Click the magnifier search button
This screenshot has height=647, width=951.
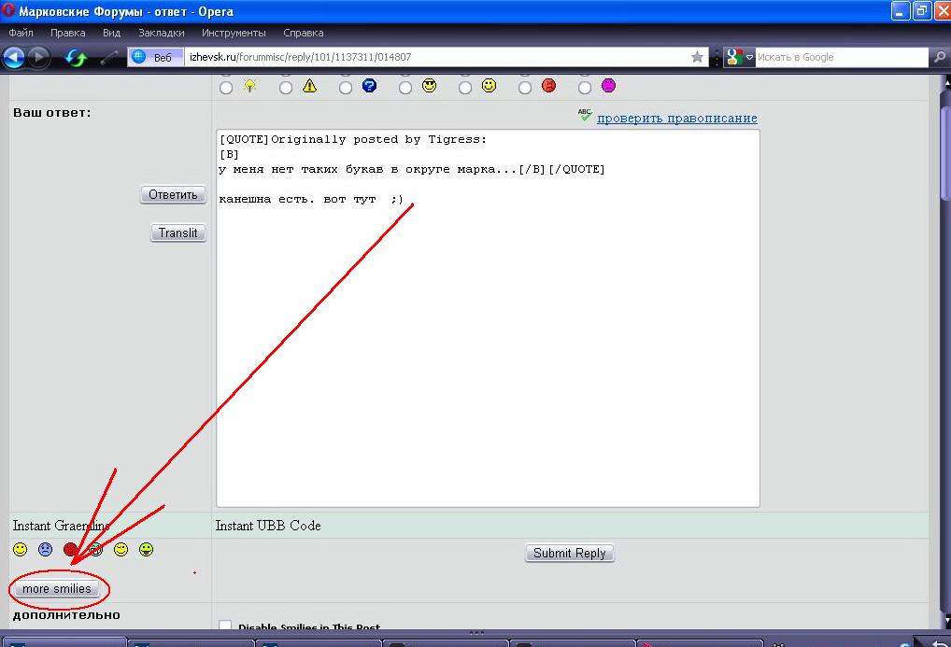pos(939,57)
